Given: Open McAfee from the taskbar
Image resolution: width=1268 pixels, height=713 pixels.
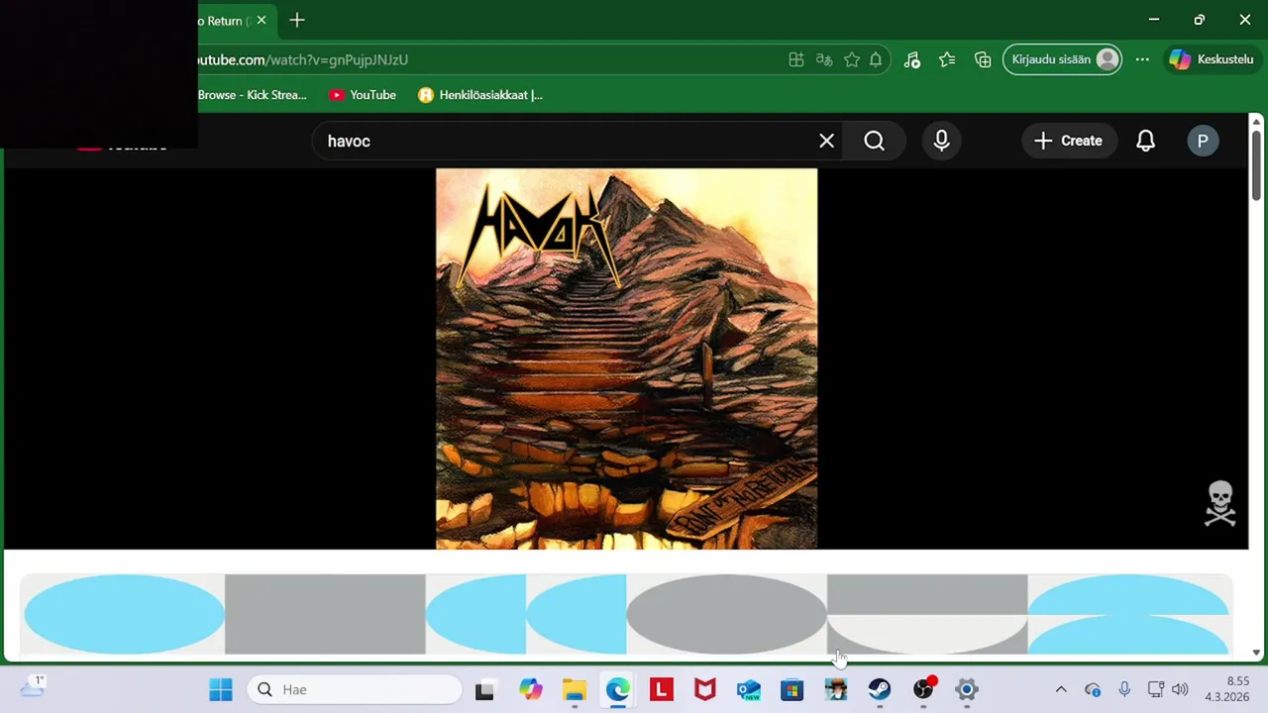Looking at the screenshot, I should (x=705, y=689).
